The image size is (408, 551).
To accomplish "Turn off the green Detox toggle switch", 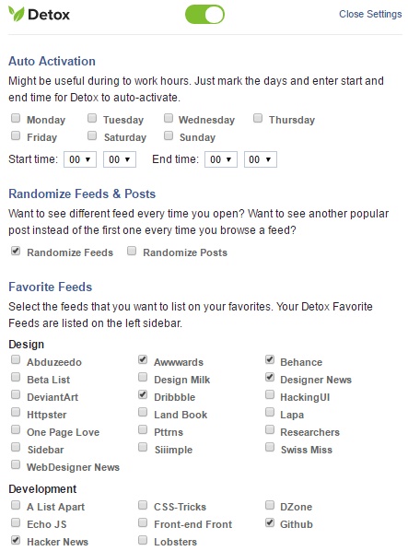I will [x=204, y=15].
